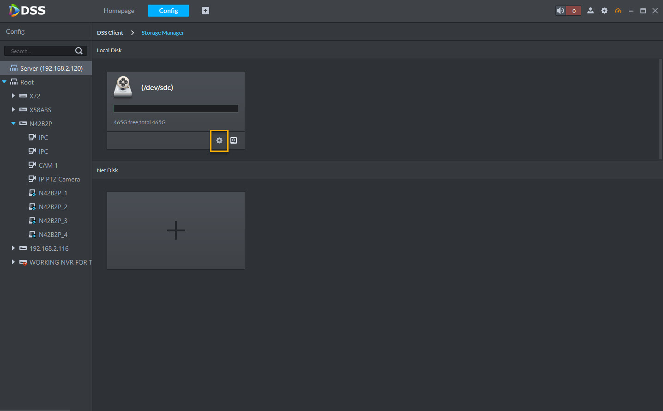Viewport: 663px width, 411px height.
Task: Click the device icon beside X72
Action: tap(23, 96)
